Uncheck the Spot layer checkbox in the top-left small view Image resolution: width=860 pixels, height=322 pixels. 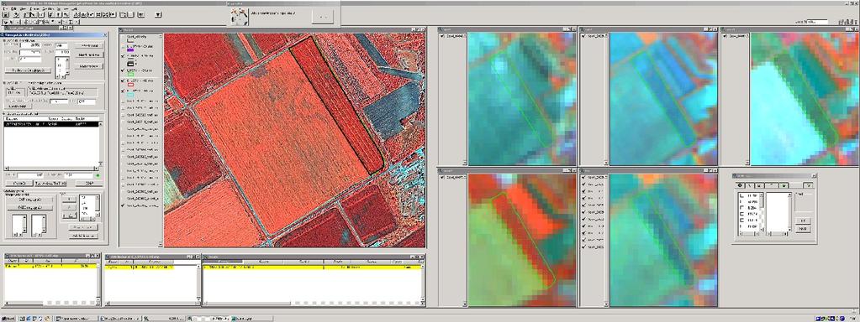tap(442, 36)
